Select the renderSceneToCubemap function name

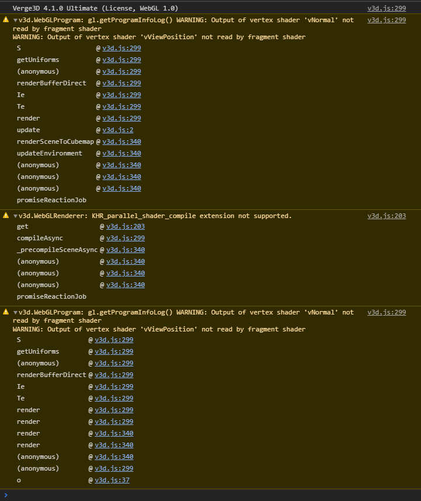55,142
